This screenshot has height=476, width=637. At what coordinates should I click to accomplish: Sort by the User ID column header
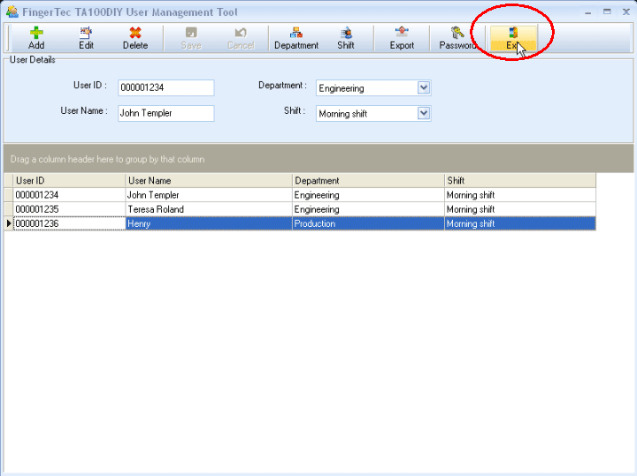click(69, 180)
